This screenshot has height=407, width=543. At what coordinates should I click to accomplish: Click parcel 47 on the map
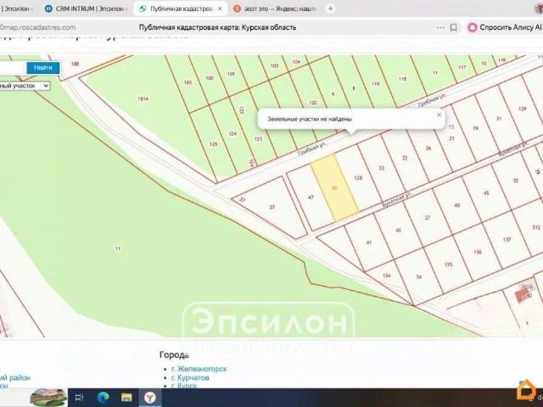click(x=311, y=198)
